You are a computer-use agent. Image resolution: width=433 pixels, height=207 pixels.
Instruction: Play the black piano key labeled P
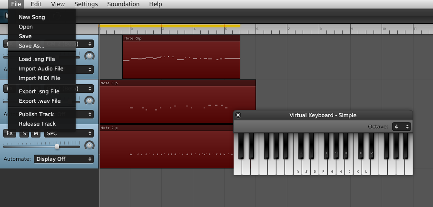[x=372, y=146]
